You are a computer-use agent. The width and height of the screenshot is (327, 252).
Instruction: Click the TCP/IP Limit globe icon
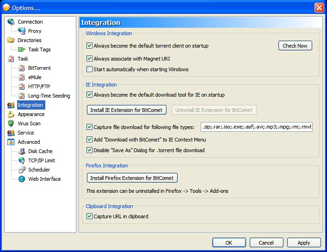click(x=21, y=160)
